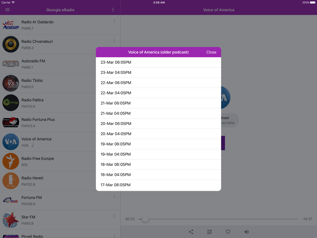The image size is (317, 238).
Task: Select podcast 23-Mar 06:05PM
Action: [158, 62]
